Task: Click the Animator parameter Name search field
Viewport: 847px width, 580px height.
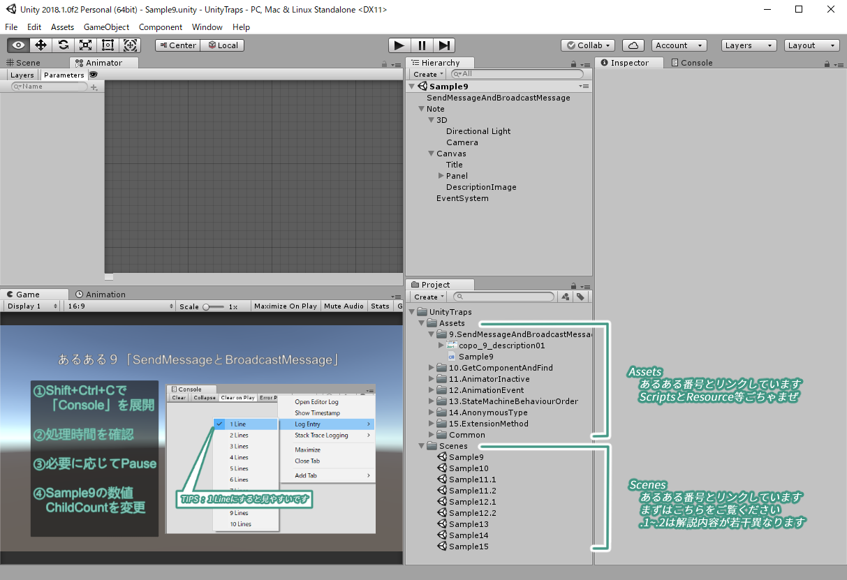Action: point(50,87)
